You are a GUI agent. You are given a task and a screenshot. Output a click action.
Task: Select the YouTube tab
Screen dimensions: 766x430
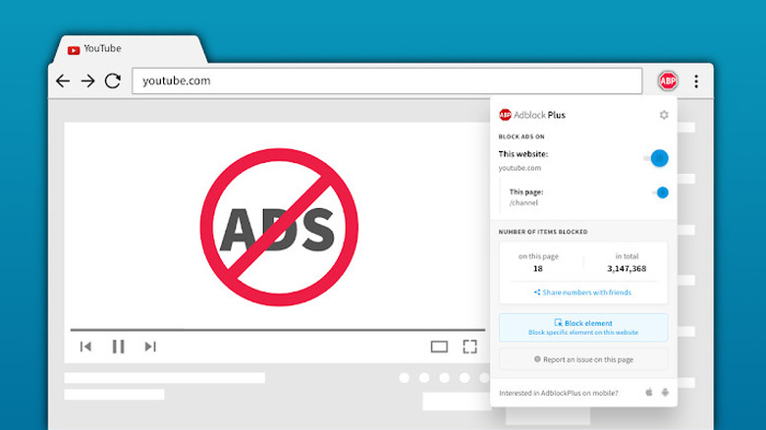tap(130, 49)
